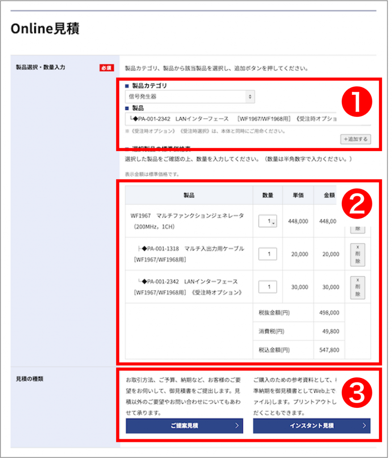The width and height of the screenshot is (392, 458).
Task: Click the 49,800 tax value
Action: point(331,331)
